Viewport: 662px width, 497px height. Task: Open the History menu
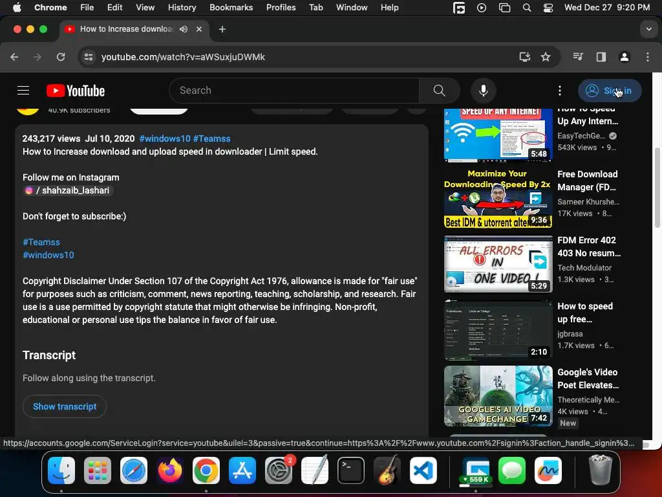pos(182,7)
